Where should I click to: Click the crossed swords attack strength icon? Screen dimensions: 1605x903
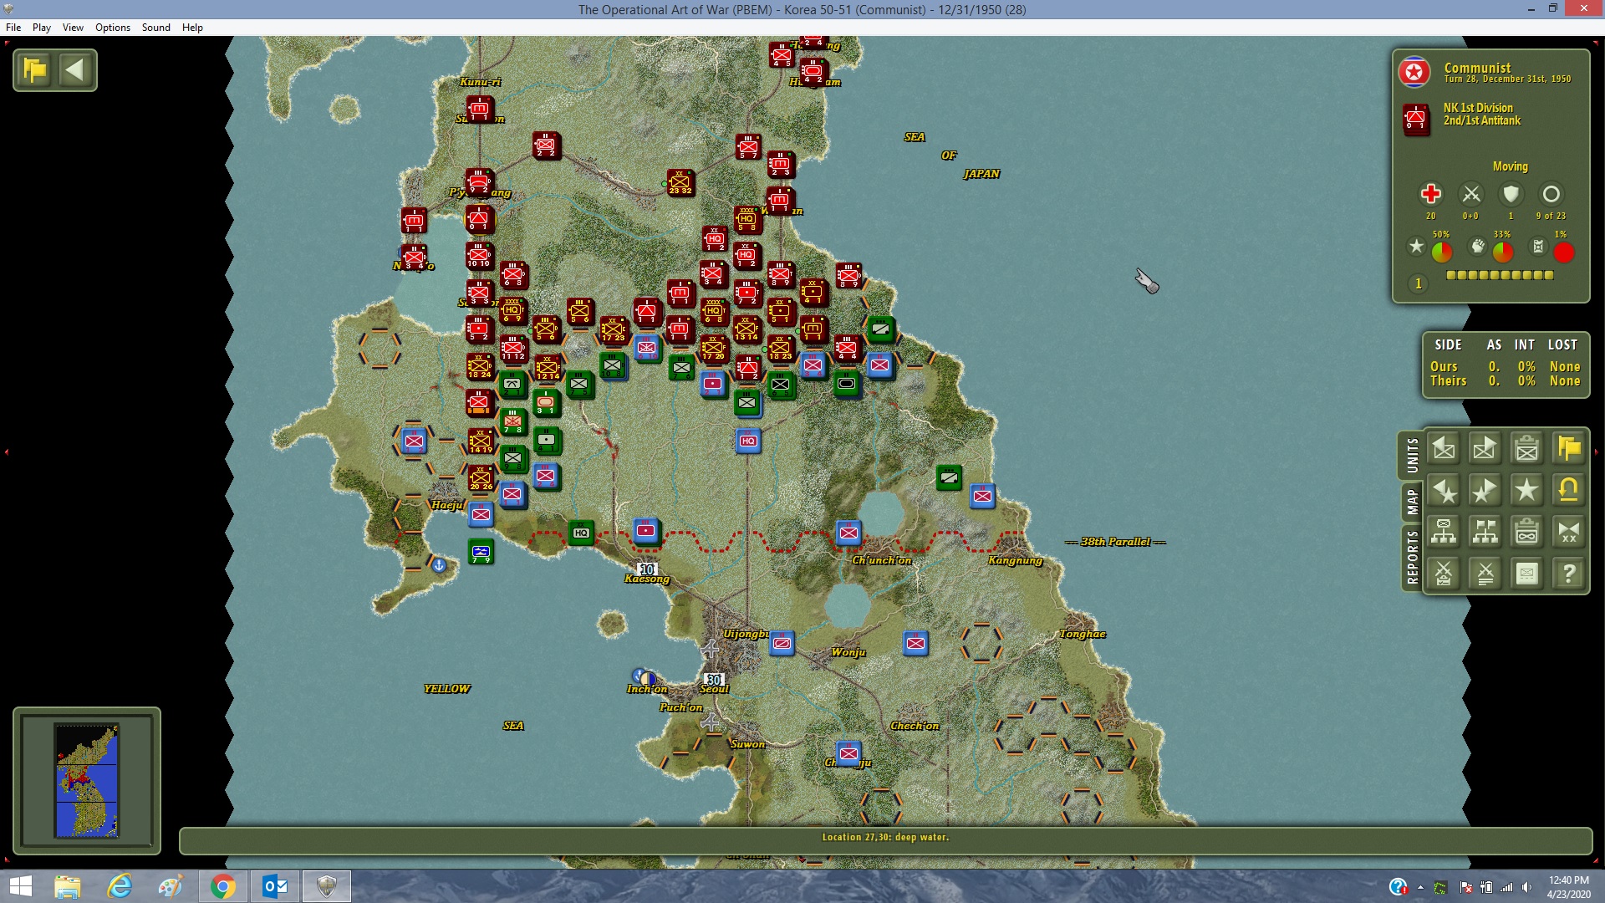1471,194
